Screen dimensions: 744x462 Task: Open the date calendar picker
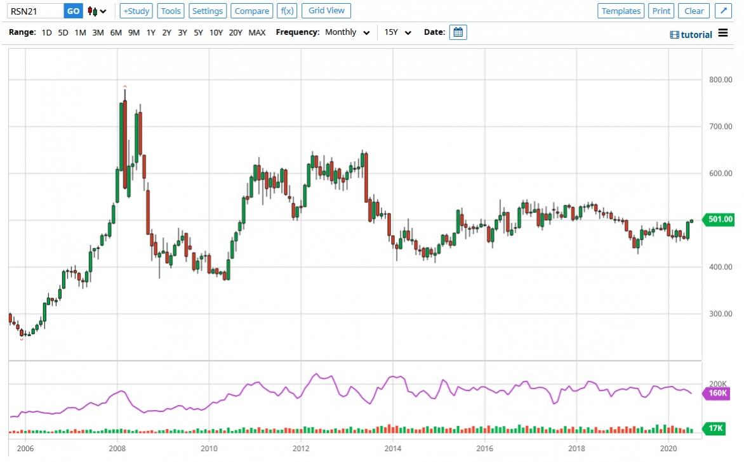click(x=458, y=32)
